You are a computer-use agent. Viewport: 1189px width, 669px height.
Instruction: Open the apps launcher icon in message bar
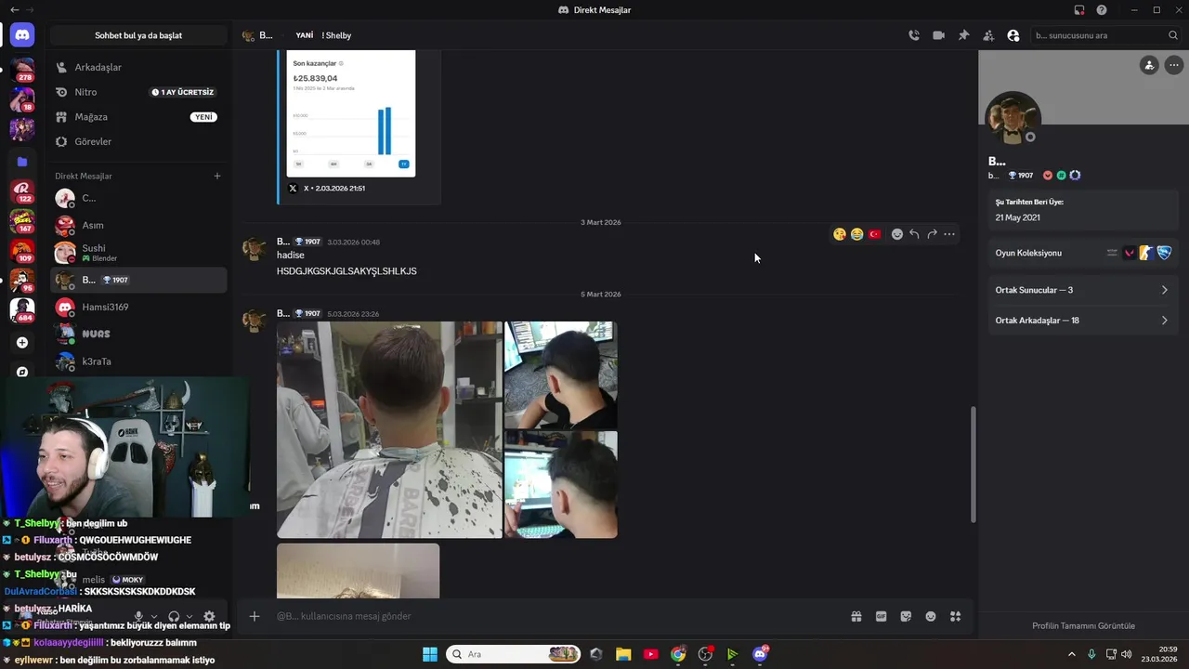(x=955, y=616)
